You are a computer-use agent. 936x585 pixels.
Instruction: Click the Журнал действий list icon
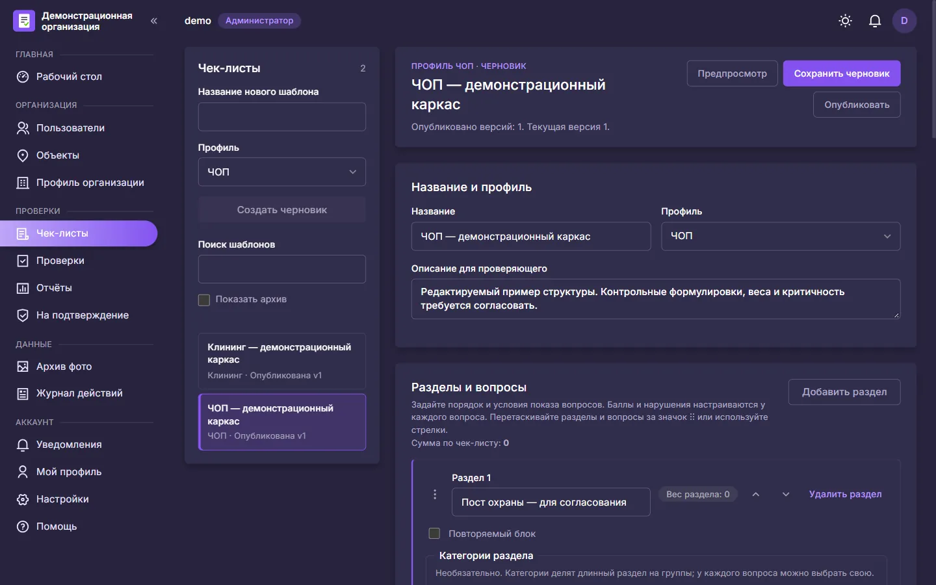pyautogui.click(x=23, y=393)
